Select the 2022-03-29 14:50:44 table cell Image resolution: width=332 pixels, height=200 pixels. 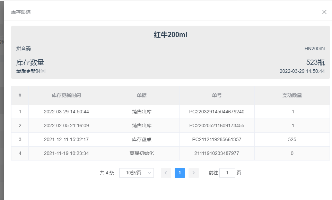[x=66, y=112]
